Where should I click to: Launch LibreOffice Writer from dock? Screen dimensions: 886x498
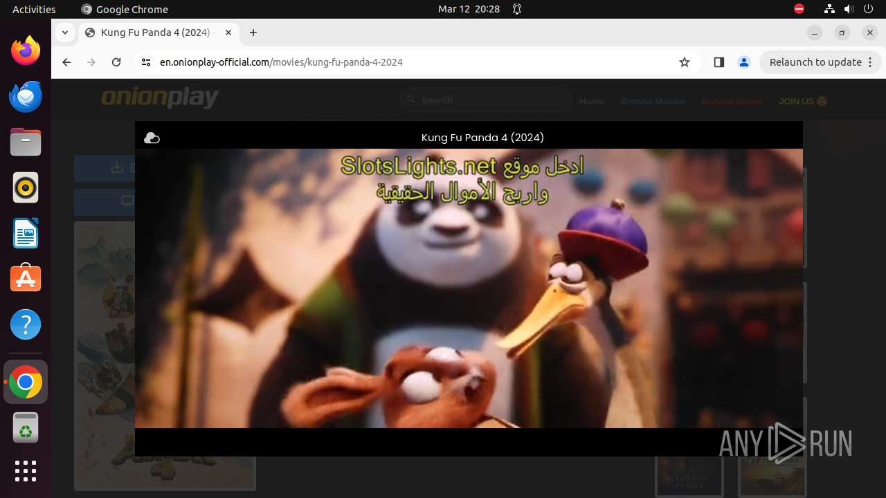26,233
